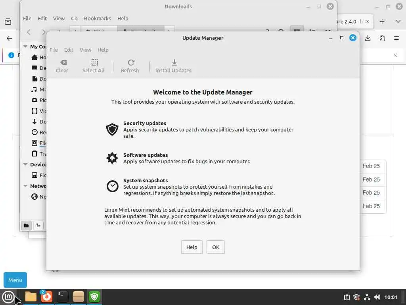Open the Files folder launcher in taskbar
The width and height of the screenshot is (406, 305).
point(31,297)
